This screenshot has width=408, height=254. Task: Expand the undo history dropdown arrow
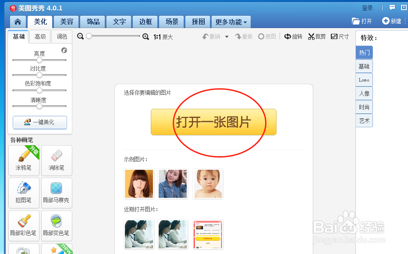[x=227, y=37]
